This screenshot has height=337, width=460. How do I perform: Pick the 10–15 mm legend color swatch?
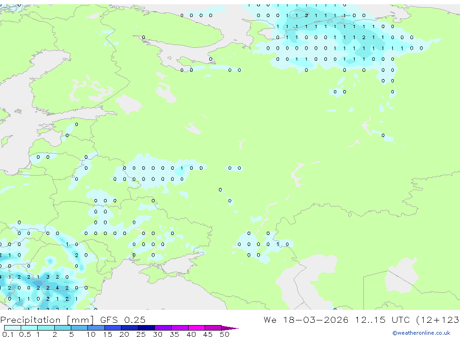96,328
